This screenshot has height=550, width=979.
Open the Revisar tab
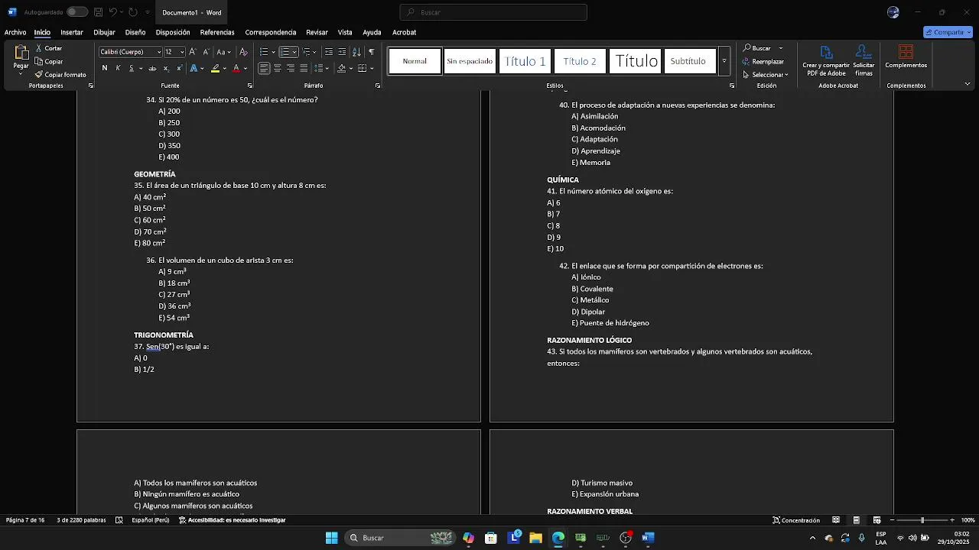point(317,32)
